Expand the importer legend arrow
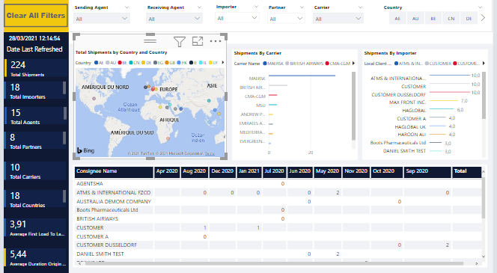The height and width of the screenshot is (273, 497). point(484,64)
